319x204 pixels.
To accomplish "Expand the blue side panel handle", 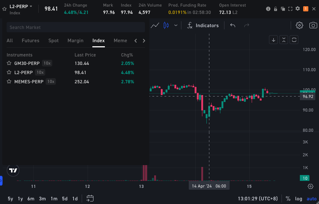I will (1, 181).
